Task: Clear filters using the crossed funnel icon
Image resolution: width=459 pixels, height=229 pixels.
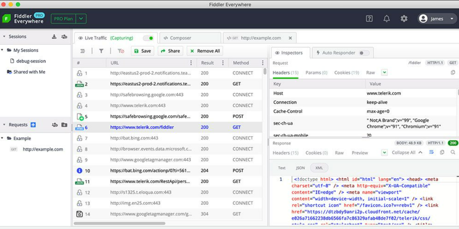Action: [x=121, y=51]
